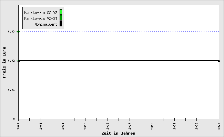This screenshot has width=224, height=137.
Task: Click the 2009 x-axis label
Action: pos(41,126)
